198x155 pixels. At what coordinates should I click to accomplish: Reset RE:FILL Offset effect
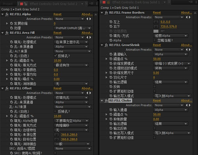pos(57,89)
